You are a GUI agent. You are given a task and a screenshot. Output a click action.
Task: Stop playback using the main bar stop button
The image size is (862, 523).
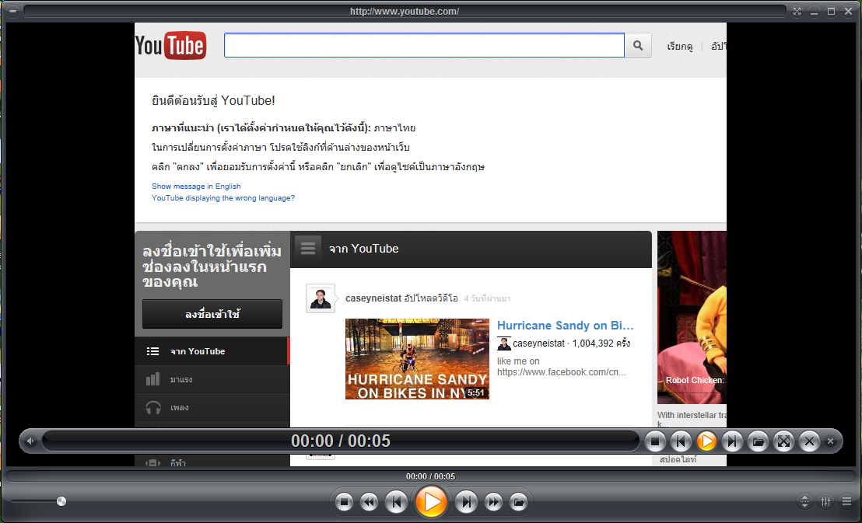(x=344, y=501)
